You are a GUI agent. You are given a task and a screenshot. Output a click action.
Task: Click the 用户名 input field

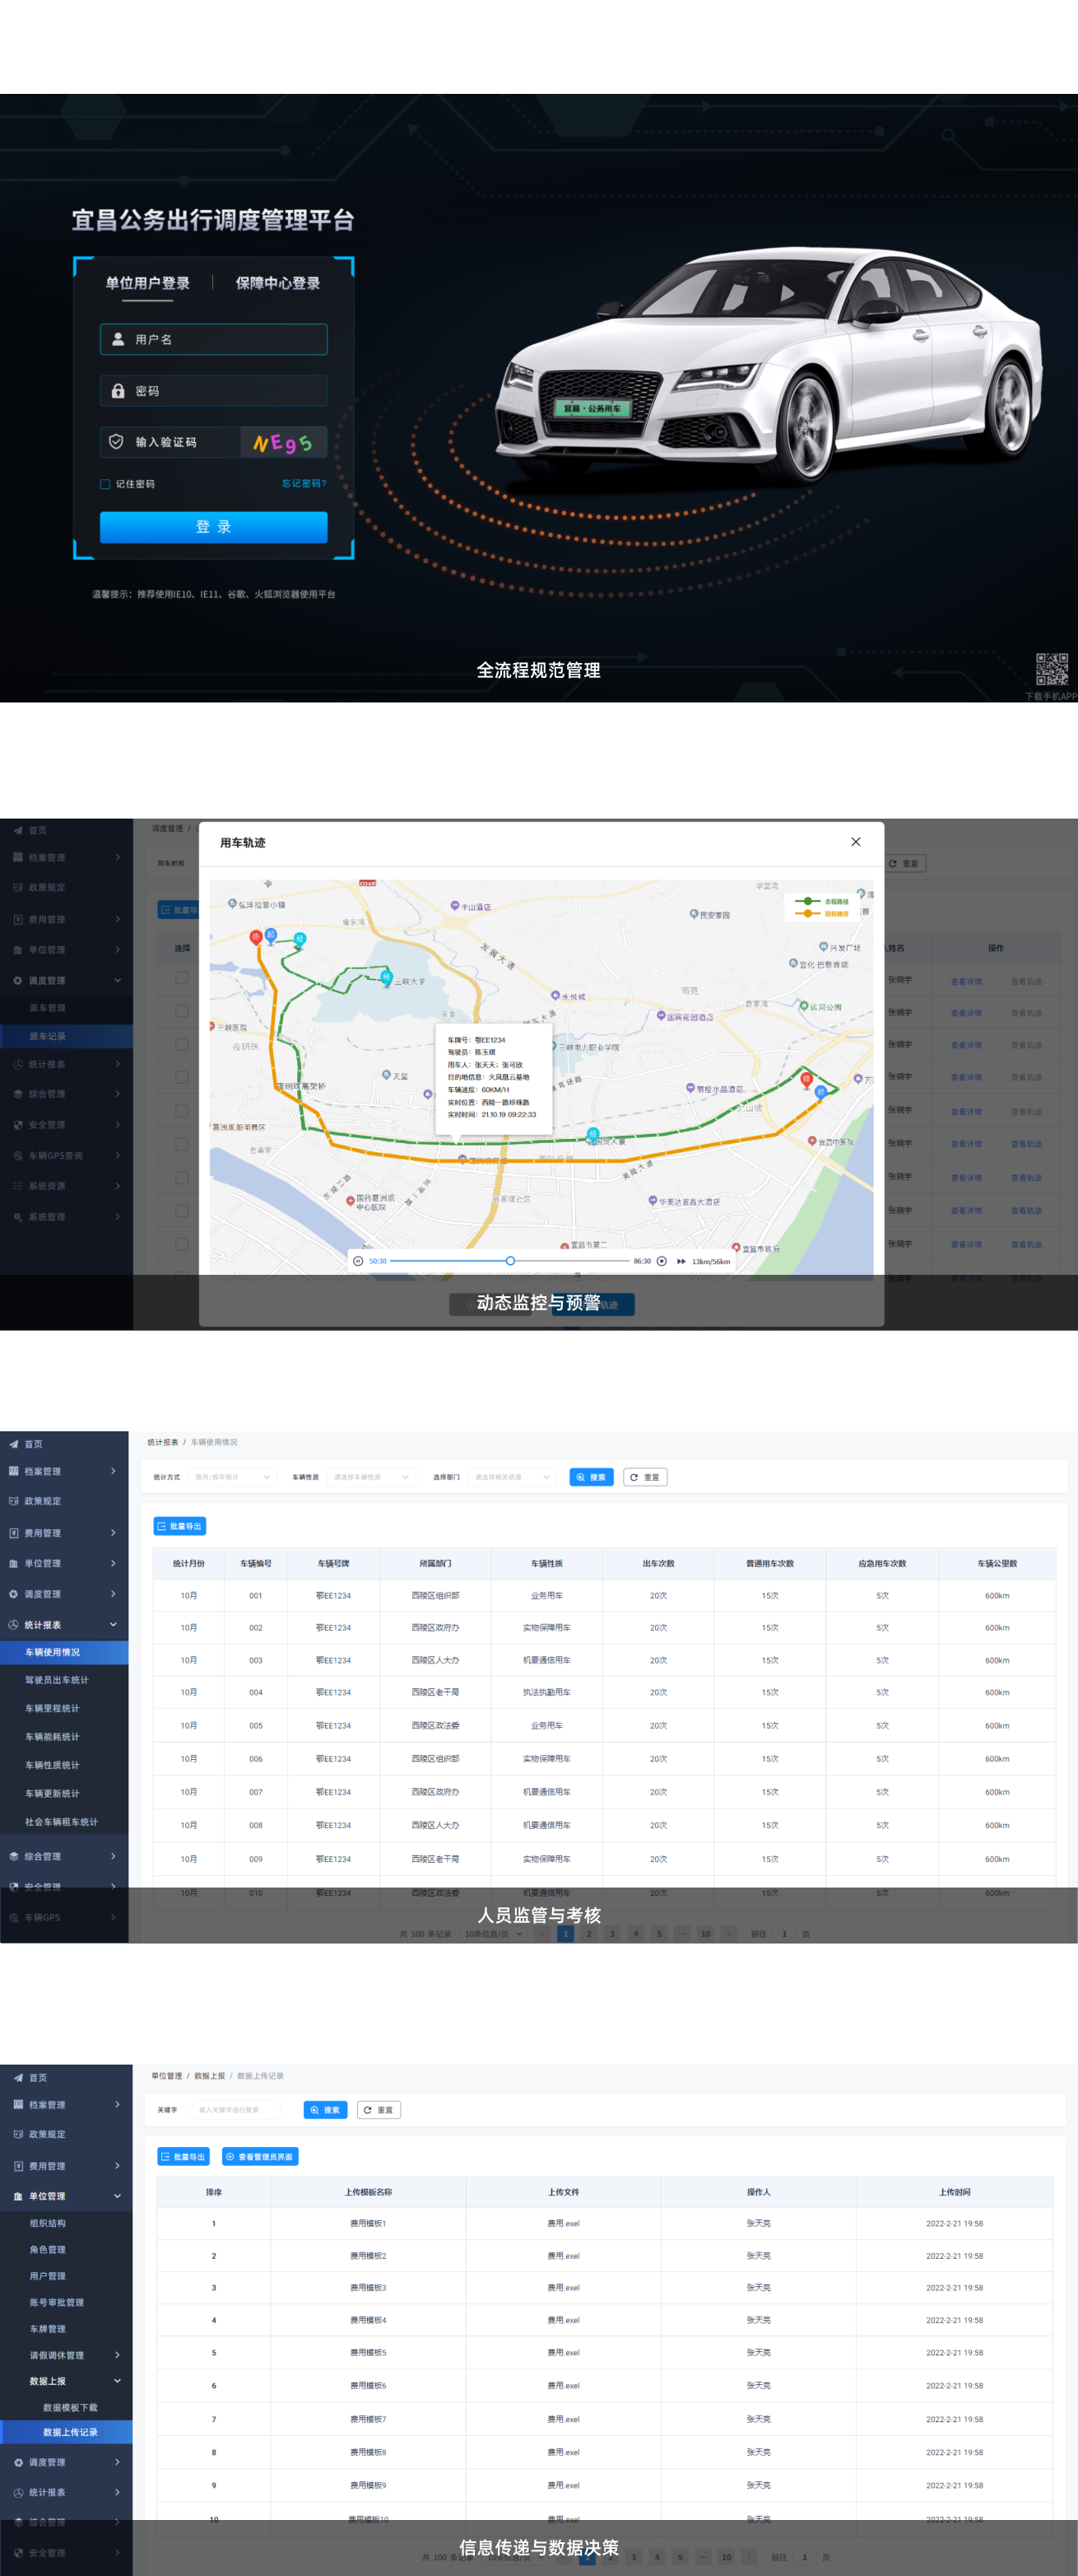(214, 339)
